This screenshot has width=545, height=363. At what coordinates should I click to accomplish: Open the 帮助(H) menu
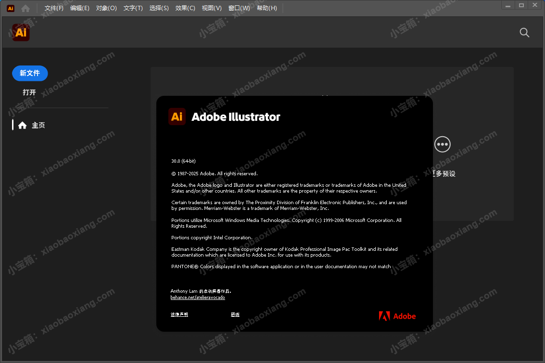(x=266, y=8)
